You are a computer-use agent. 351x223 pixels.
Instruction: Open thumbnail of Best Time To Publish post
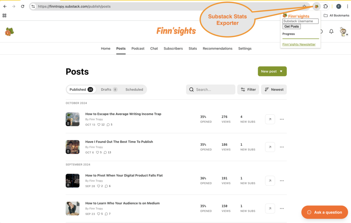tap(73, 147)
